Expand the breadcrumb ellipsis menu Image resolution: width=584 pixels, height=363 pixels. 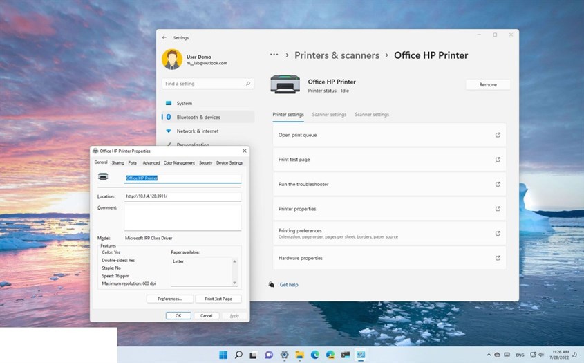274,55
